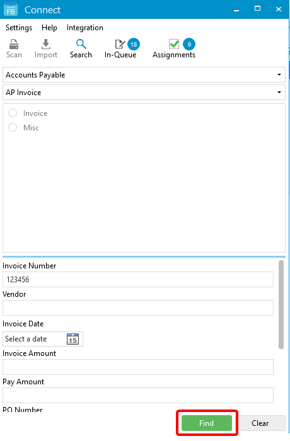Click the In-Queue count badge showing 18
290x441 pixels.
[134, 44]
